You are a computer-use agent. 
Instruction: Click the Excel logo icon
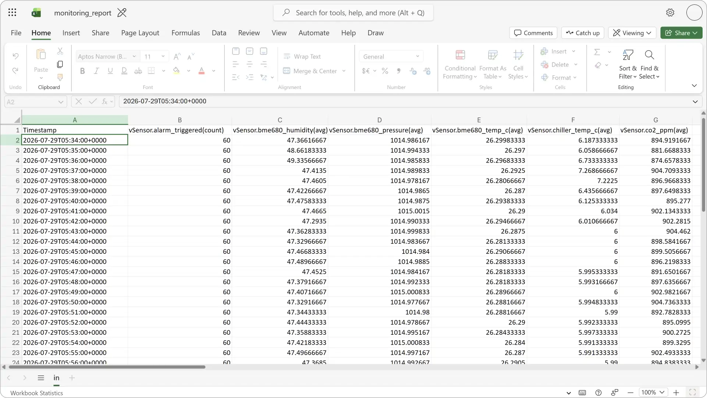tap(36, 13)
